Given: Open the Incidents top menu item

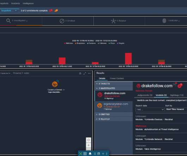Looking at the screenshot, I should tap(16, 4).
